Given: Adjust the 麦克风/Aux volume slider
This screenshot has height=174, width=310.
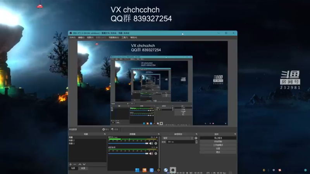Looking at the screenshot, I should 128,143.
